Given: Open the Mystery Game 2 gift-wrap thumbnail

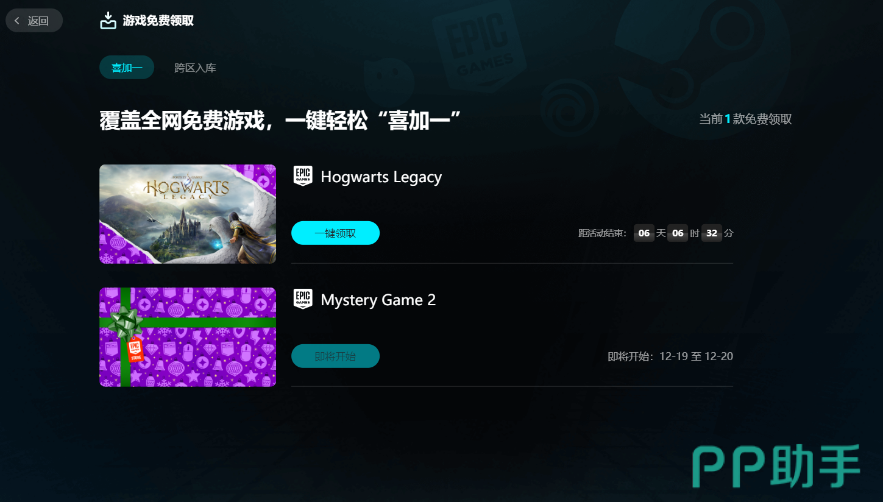Looking at the screenshot, I should point(188,337).
